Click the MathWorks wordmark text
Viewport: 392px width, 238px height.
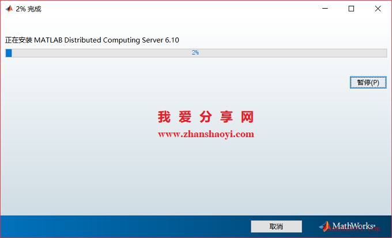point(354,226)
